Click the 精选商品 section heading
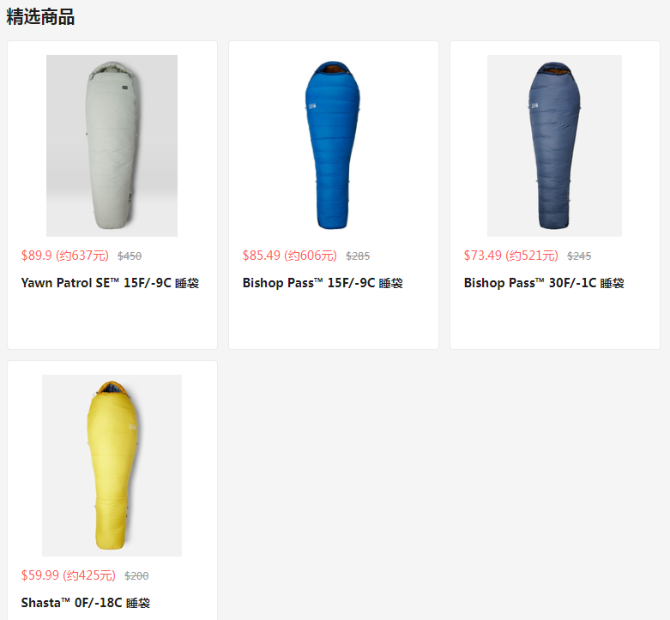This screenshot has height=620, width=670. coord(40,17)
